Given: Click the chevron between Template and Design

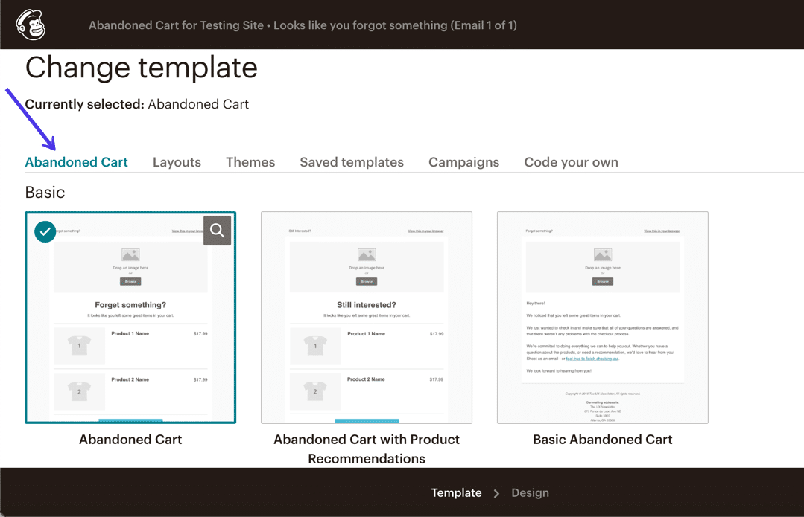Looking at the screenshot, I should (x=496, y=493).
